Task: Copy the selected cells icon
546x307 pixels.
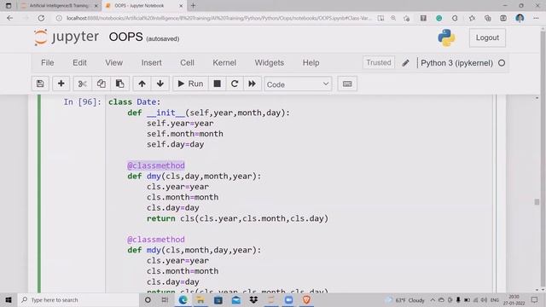Action: click(101, 84)
